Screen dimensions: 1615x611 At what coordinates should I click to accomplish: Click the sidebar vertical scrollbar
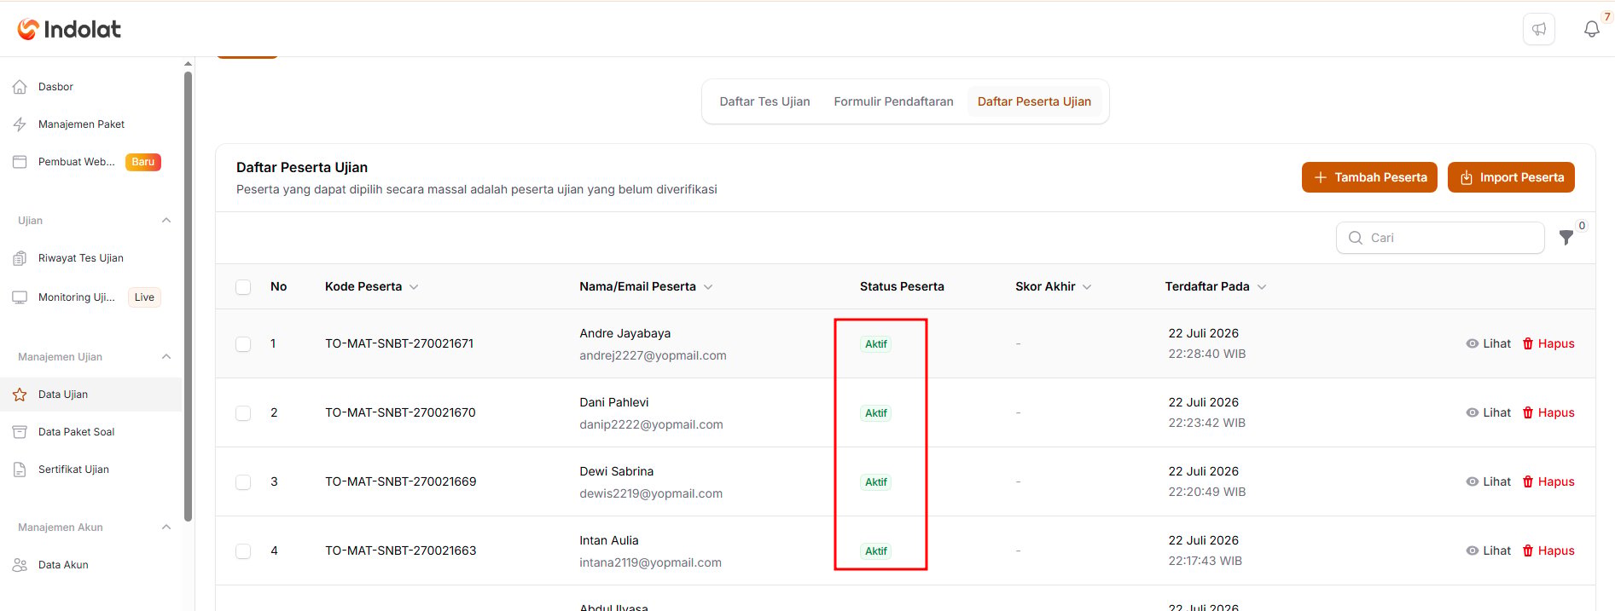[188, 296]
